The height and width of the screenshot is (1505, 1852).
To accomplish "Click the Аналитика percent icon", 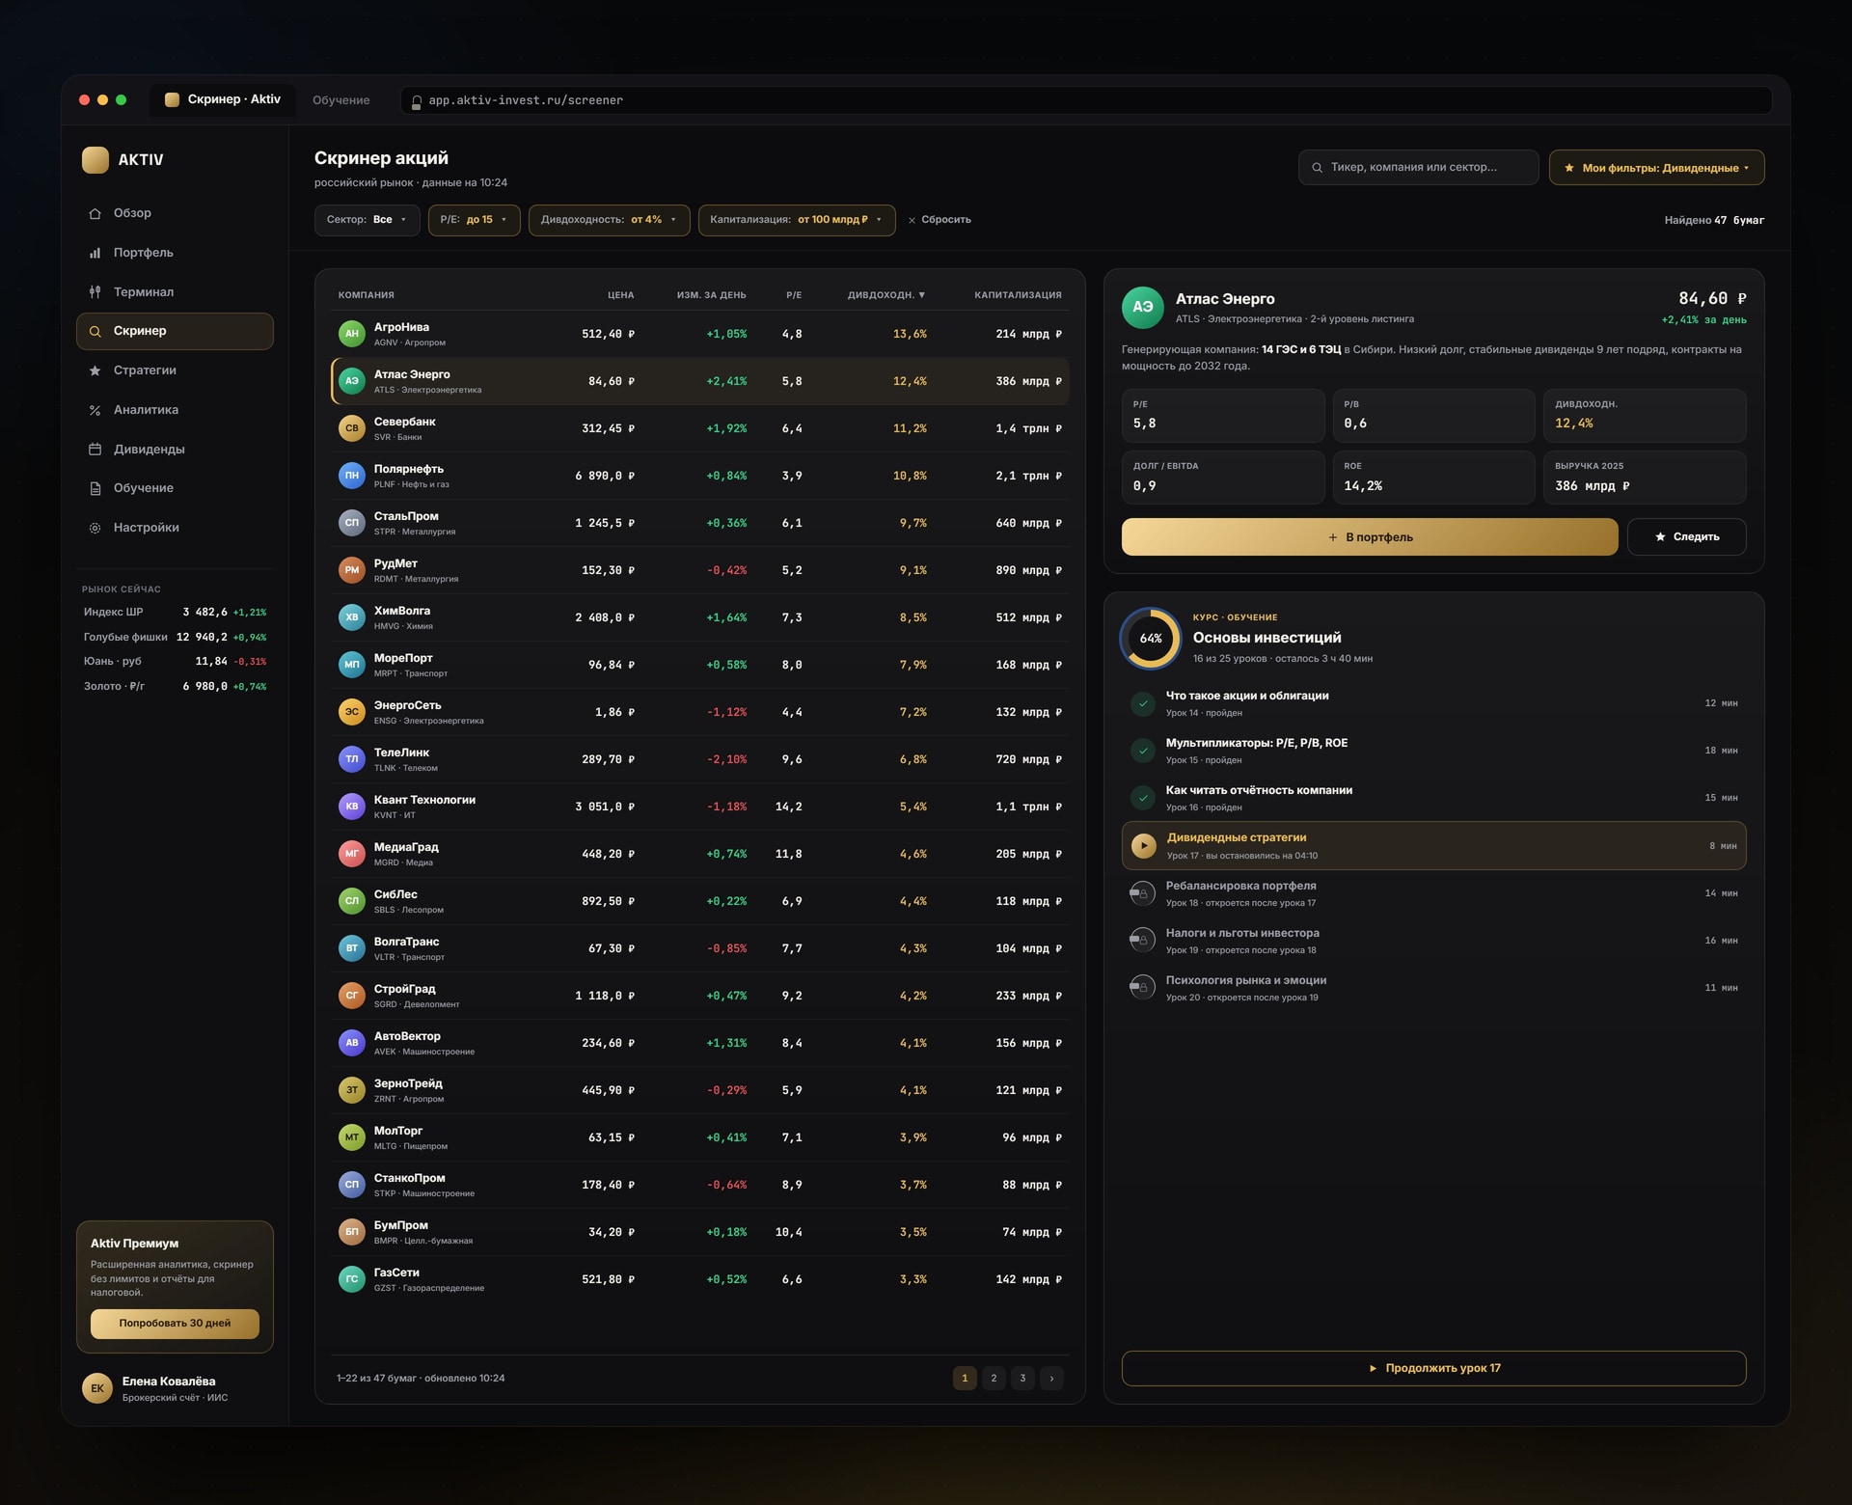I will (x=95, y=410).
